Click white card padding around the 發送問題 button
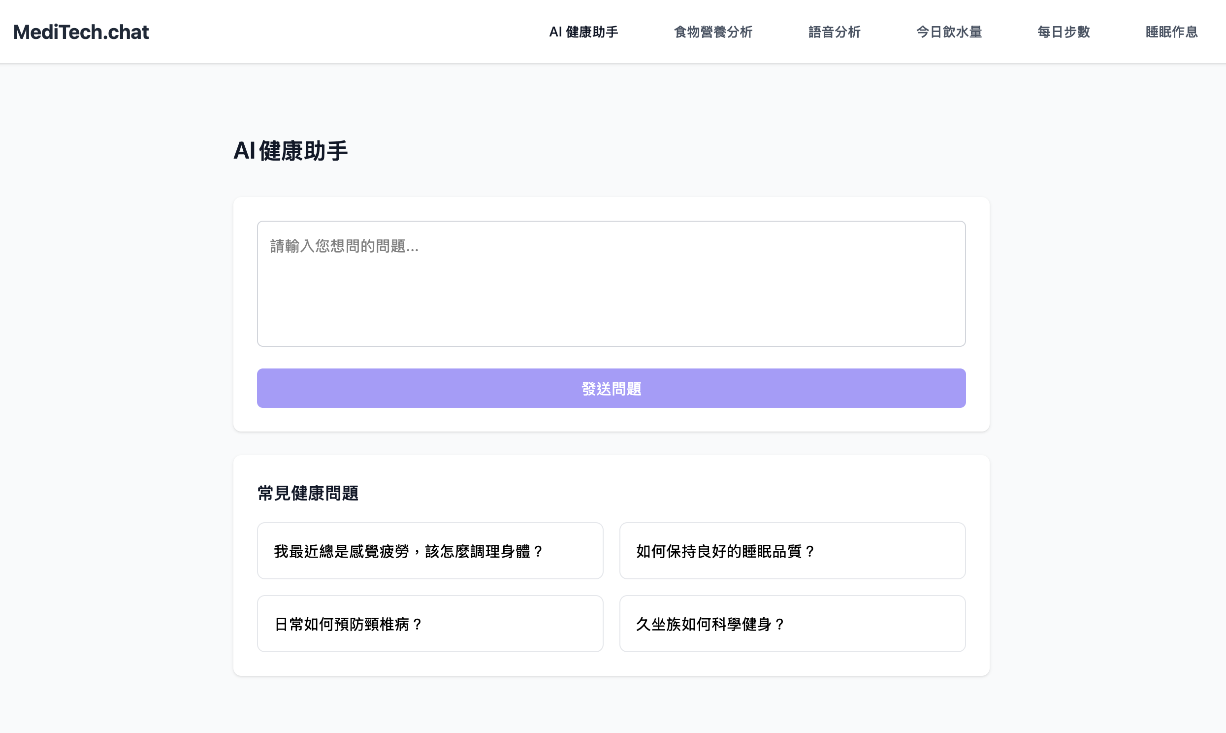The image size is (1226, 733). (611, 420)
